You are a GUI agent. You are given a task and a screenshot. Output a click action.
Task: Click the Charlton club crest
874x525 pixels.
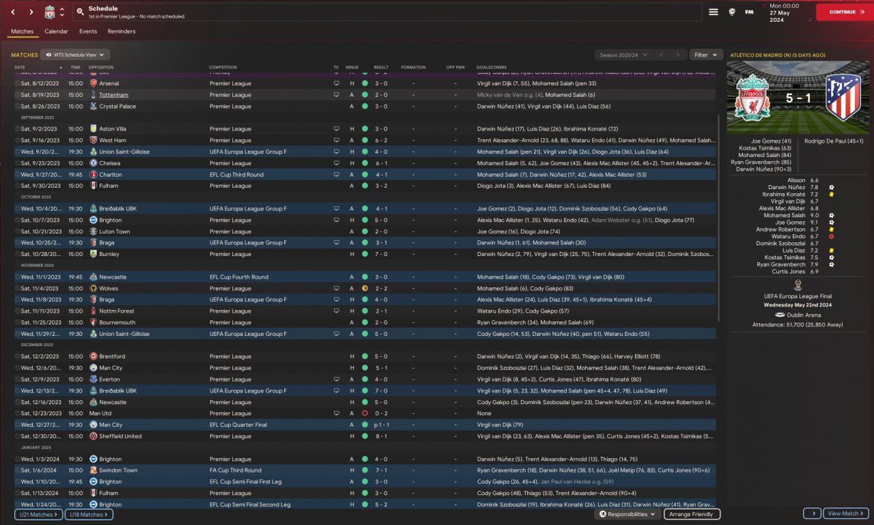[94, 175]
